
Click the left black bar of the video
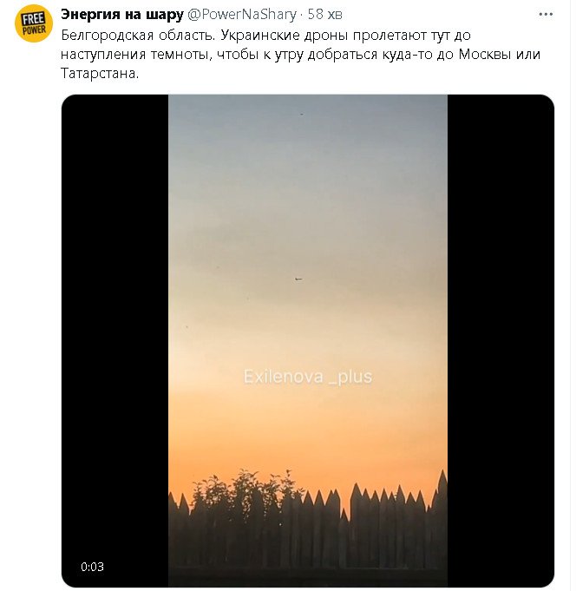point(115,341)
